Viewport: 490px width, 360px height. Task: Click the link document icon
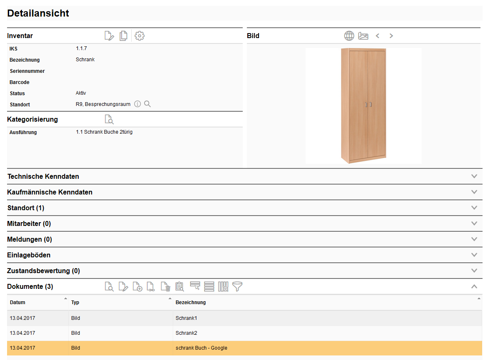[x=151, y=287]
